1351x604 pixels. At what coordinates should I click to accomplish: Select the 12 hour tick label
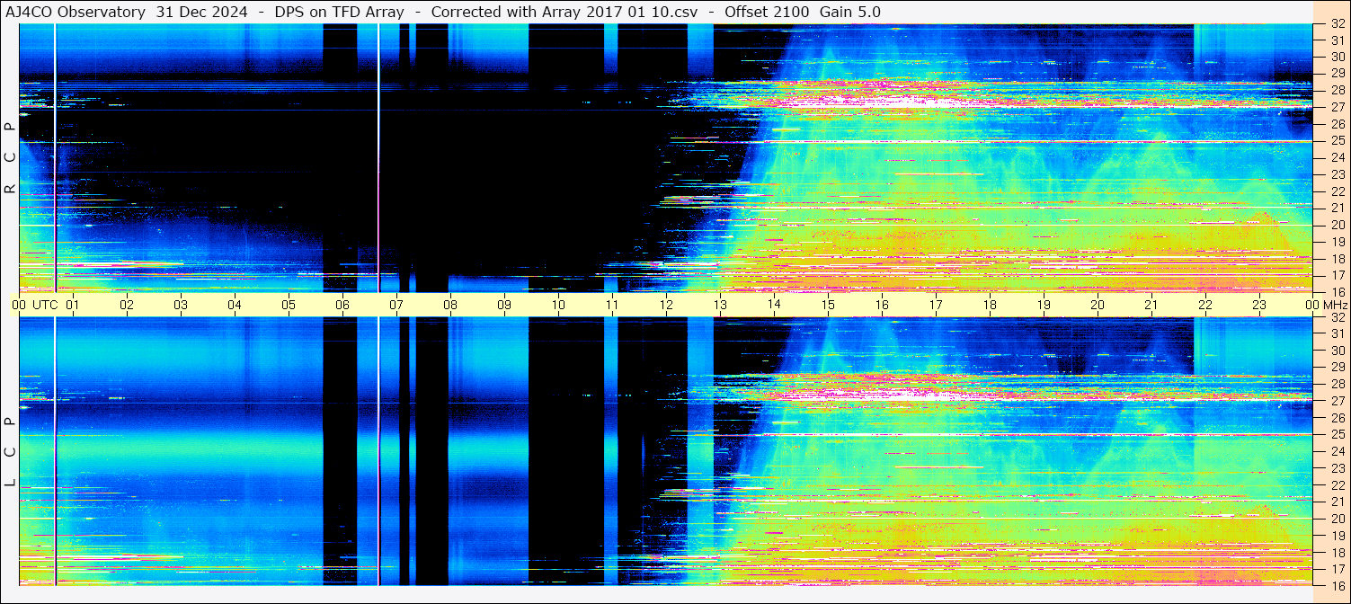(x=666, y=305)
